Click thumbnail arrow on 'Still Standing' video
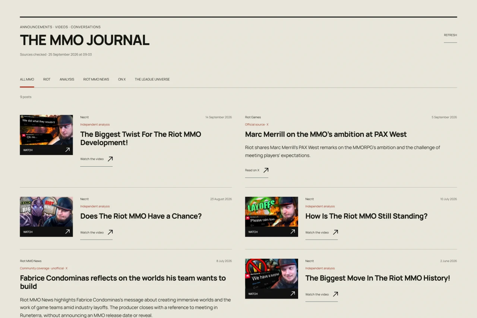 tap(293, 232)
